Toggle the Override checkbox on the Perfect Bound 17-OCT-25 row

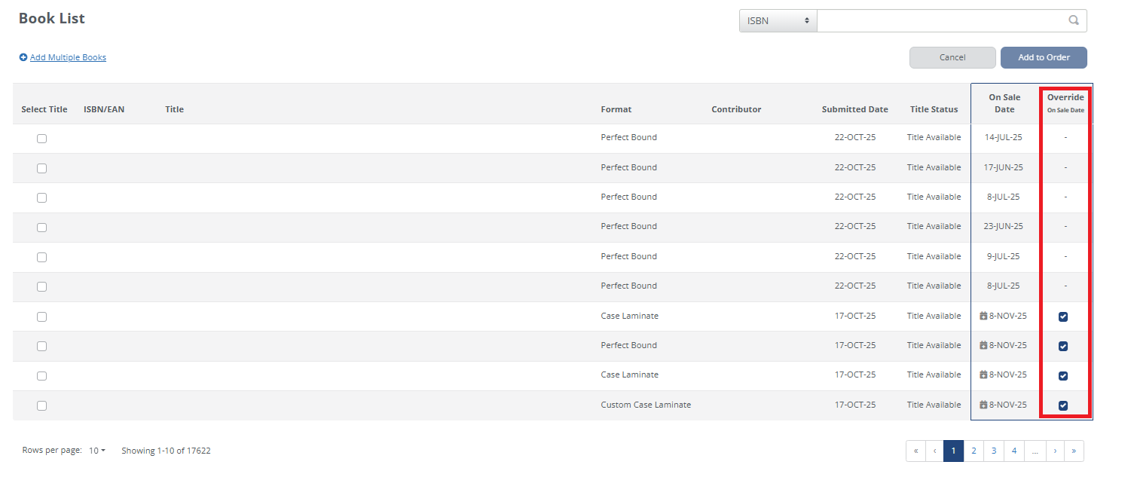pyautogui.click(x=1063, y=346)
